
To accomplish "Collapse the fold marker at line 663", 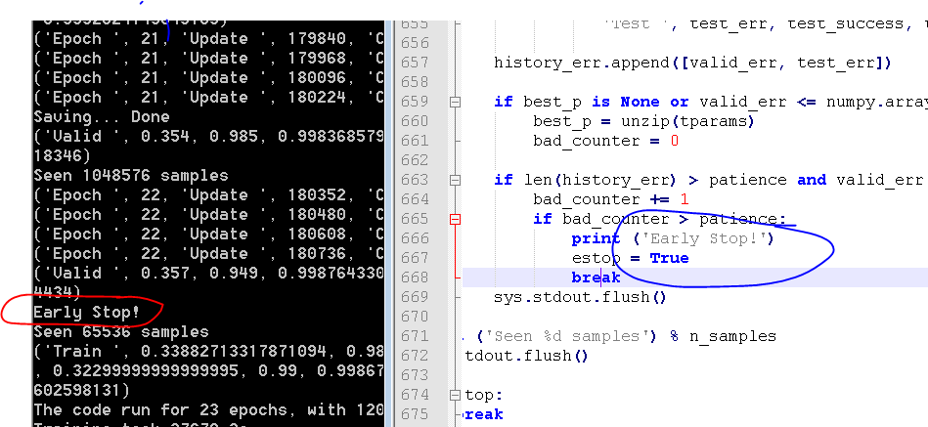I will [455, 180].
